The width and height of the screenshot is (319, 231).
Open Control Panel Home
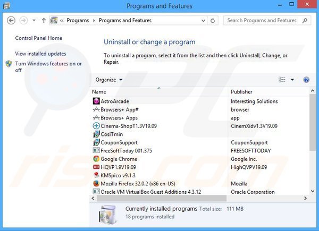coord(39,38)
